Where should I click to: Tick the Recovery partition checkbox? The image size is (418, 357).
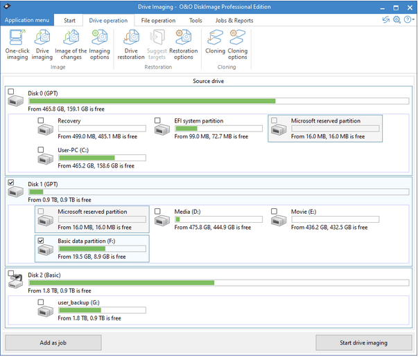tap(40, 120)
